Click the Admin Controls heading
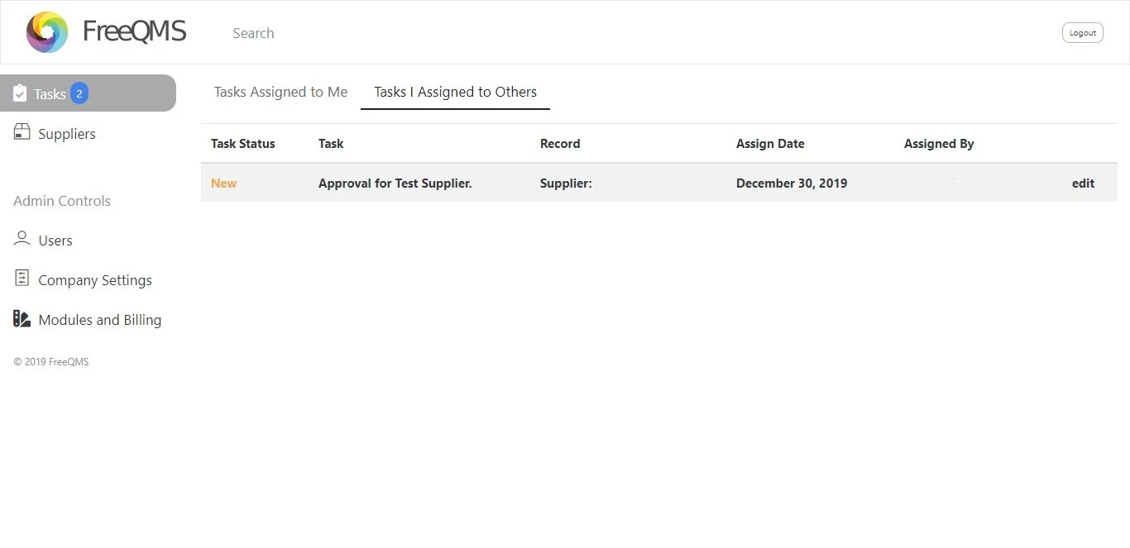1130x548 pixels. [x=62, y=201]
